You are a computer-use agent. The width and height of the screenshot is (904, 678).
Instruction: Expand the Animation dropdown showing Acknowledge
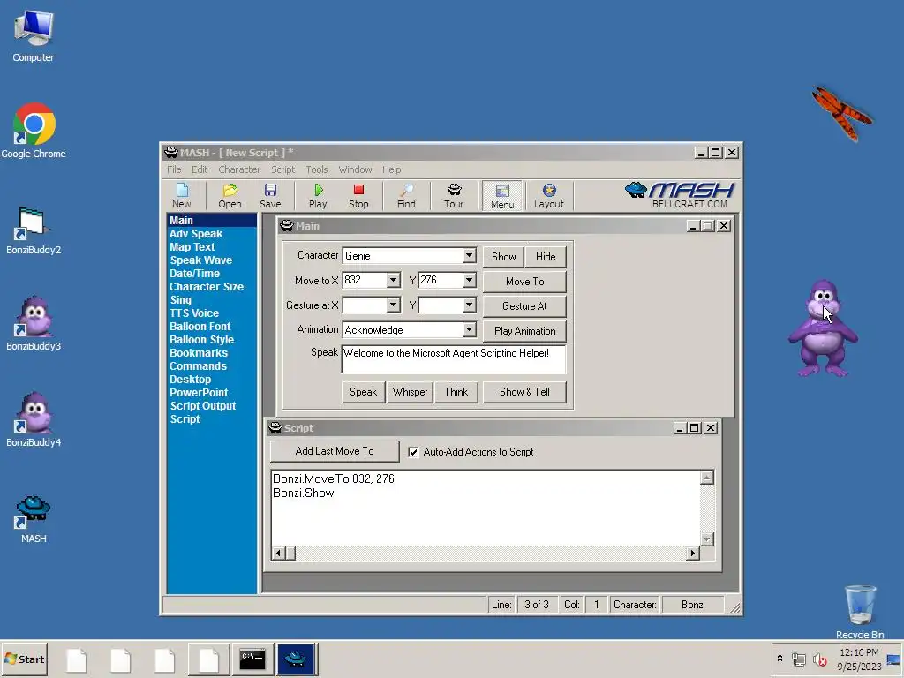(x=470, y=329)
